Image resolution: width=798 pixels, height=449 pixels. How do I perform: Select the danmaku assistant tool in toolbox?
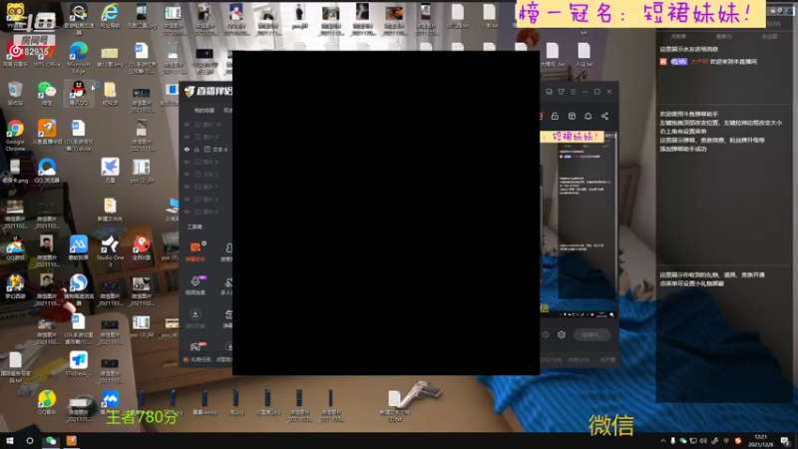195,251
